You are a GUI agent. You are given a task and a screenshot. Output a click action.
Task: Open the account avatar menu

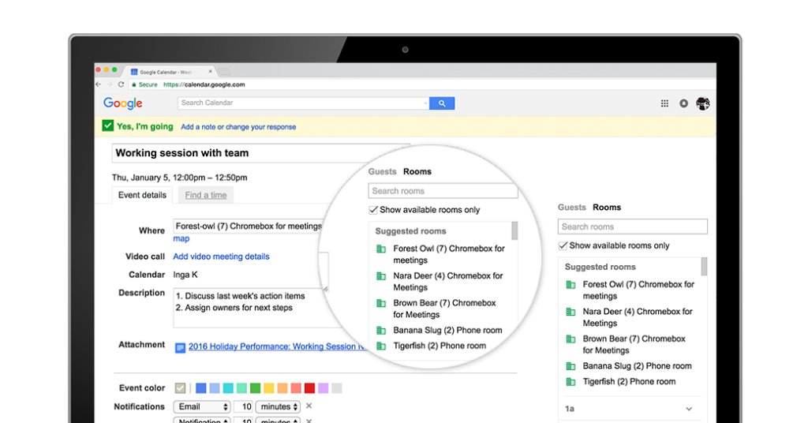tap(703, 103)
